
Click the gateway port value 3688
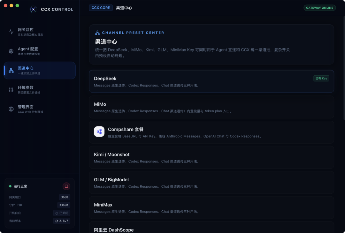point(65,197)
